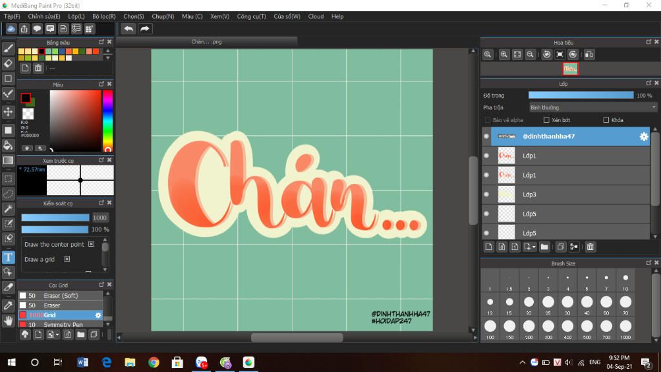Choose brush size 100 preset
661x372 pixels.
(x=490, y=329)
